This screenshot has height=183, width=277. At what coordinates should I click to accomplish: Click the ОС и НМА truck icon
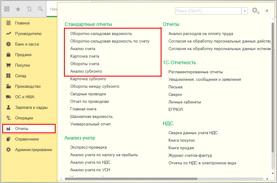8,97
